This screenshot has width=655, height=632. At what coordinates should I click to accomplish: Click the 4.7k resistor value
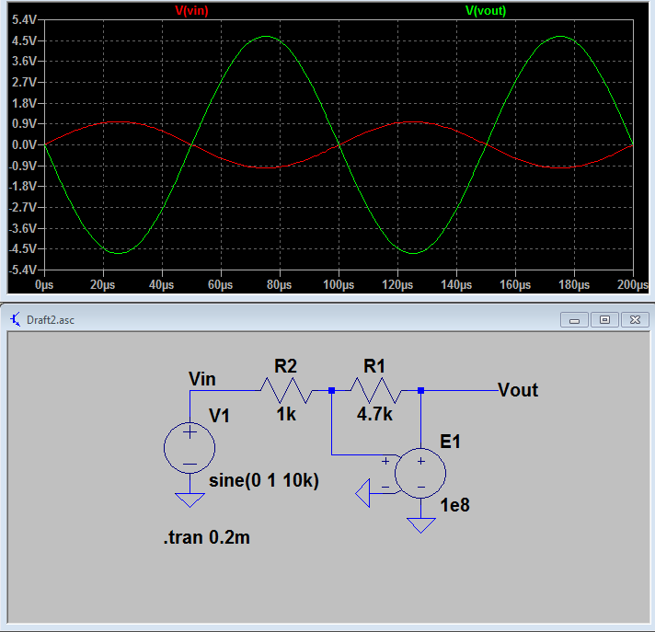tap(374, 414)
